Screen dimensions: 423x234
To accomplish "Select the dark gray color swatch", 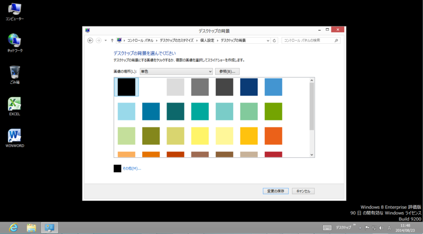I will (x=224, y=87).
